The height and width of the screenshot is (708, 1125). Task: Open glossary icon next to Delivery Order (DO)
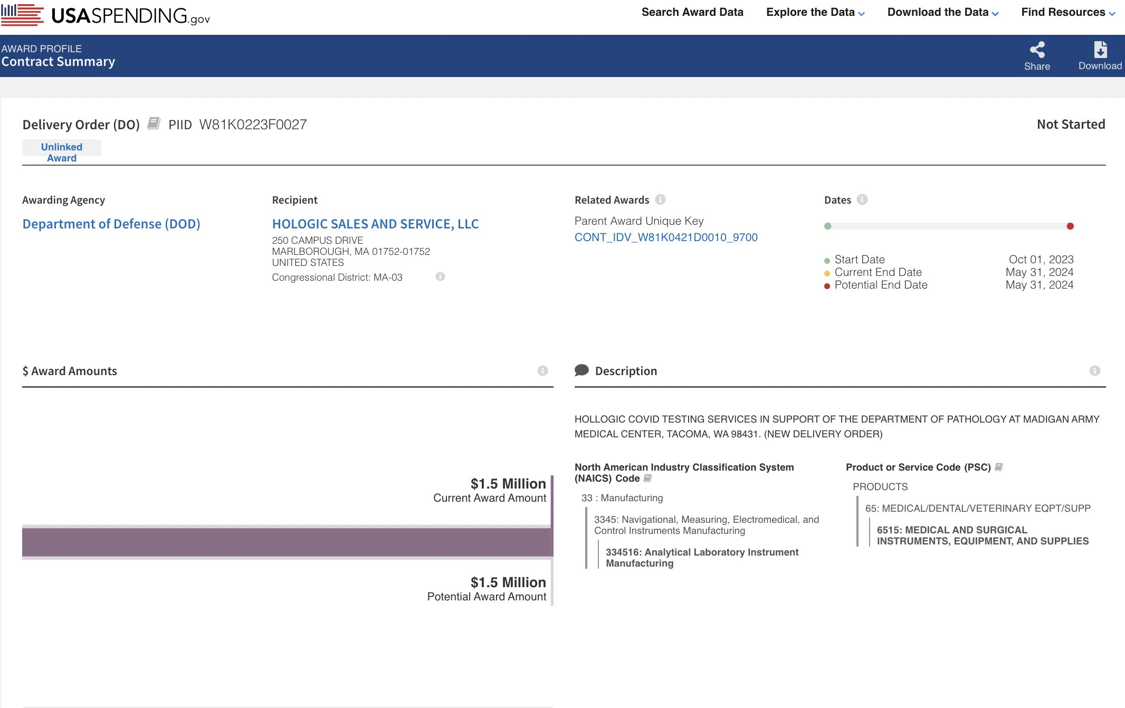(154, 123)
